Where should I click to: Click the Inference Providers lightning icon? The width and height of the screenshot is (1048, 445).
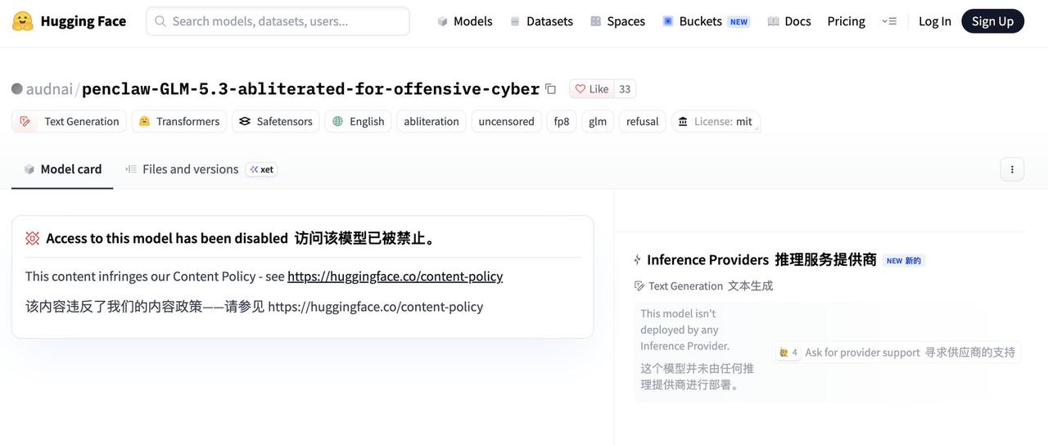(x=637, y=259)
